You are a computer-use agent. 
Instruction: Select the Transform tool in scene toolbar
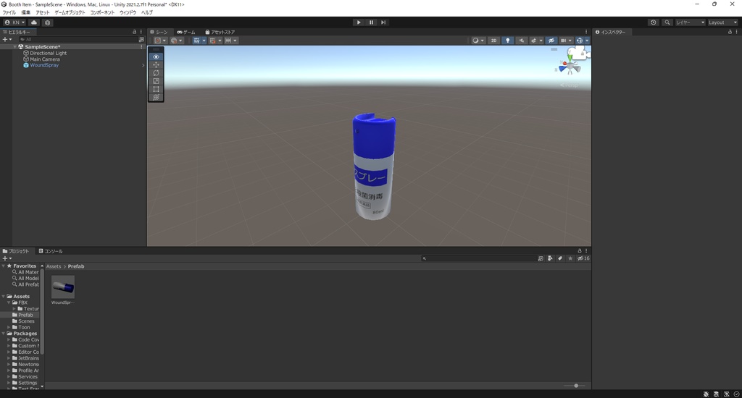(x=157, y=97)
